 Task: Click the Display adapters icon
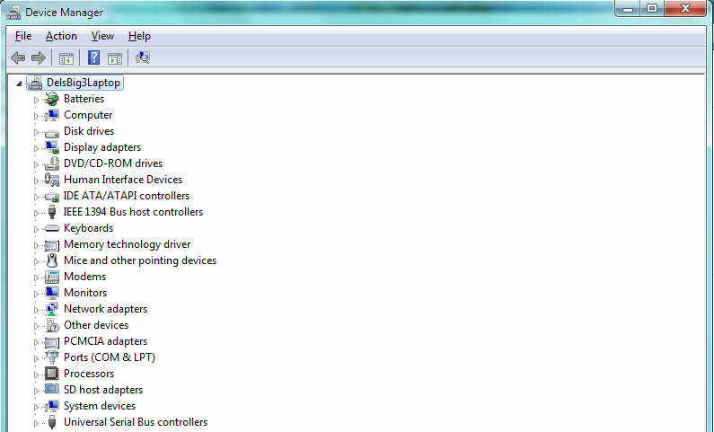point(51,147)
